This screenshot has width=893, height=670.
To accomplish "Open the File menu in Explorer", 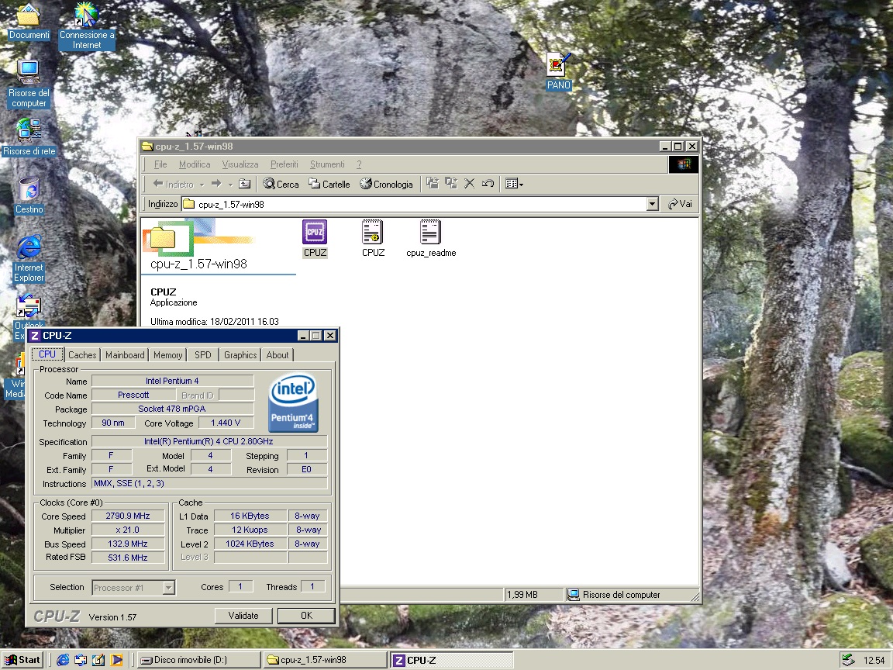I will coord(160,164).
